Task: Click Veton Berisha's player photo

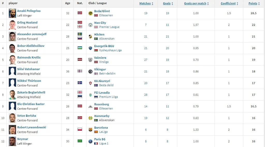Action: click(x=12, y=118)
